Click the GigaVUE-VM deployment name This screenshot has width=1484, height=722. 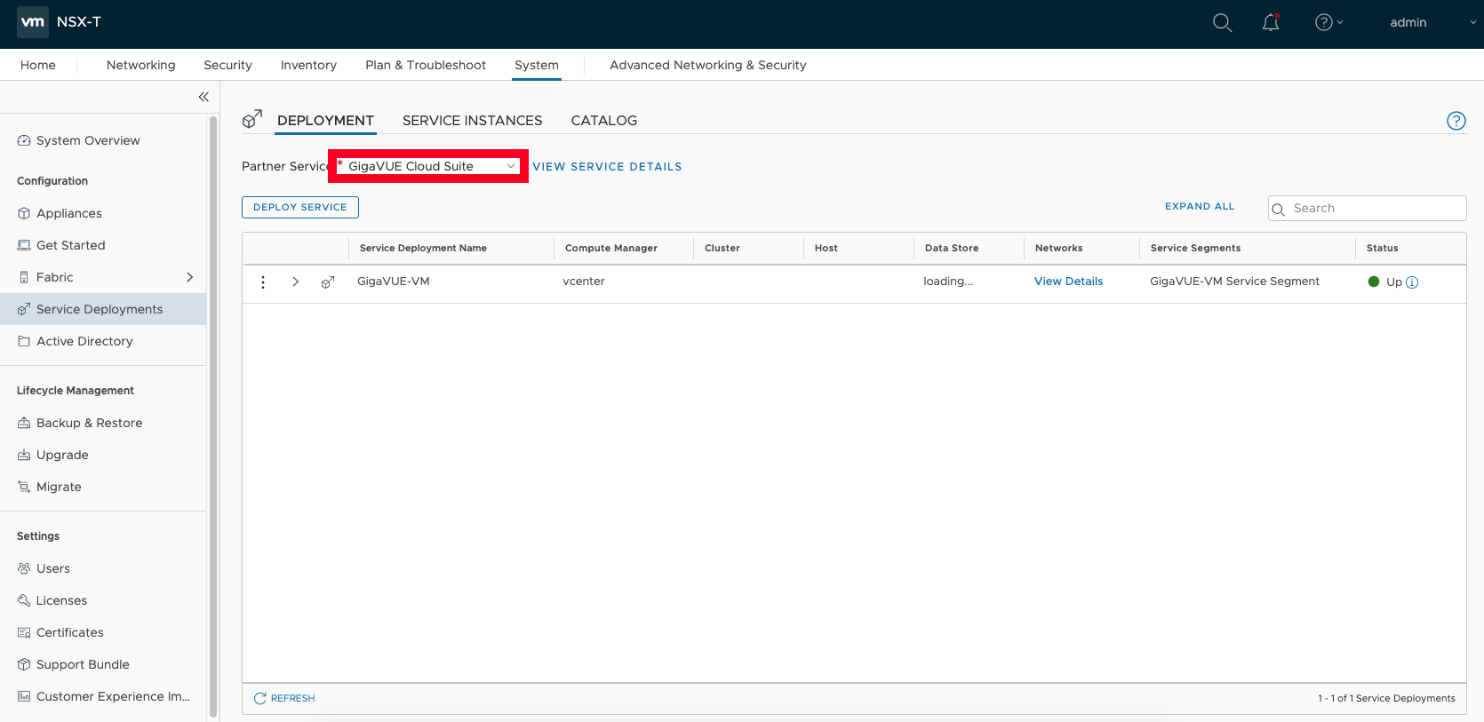tap(393, 282)
